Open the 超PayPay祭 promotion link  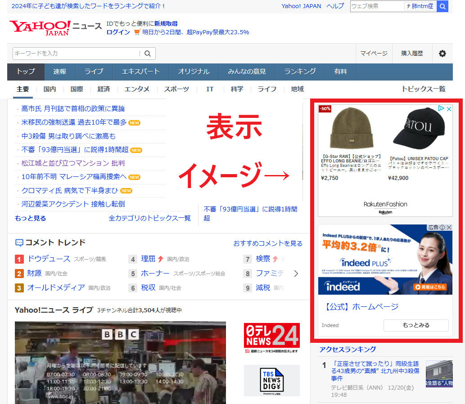coord(195,32)
